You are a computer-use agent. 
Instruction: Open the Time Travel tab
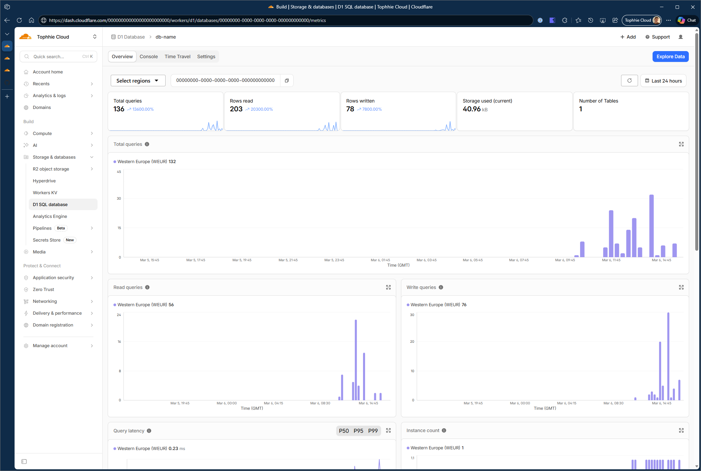pyautogui.click(x=177, y=57)
